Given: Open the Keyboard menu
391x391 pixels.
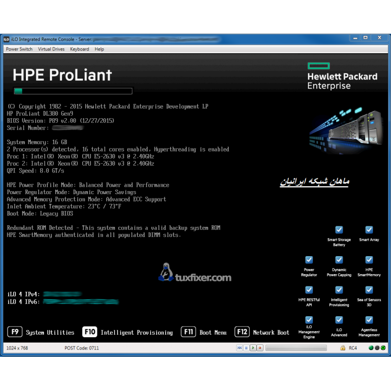Looking at the screenshot, I should (x=79, y=49).
